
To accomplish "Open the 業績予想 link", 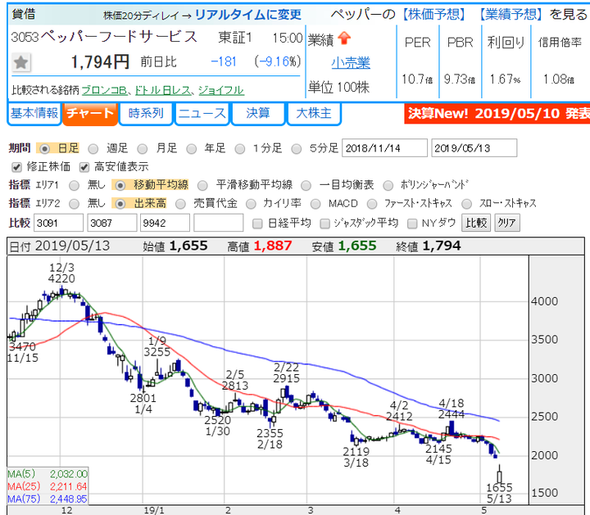I will pos(511,14).
